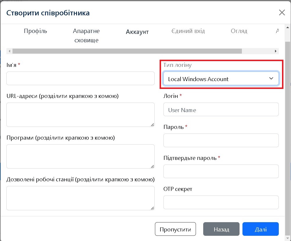Click the Підтвердьте пароль field

pos(221,171)
